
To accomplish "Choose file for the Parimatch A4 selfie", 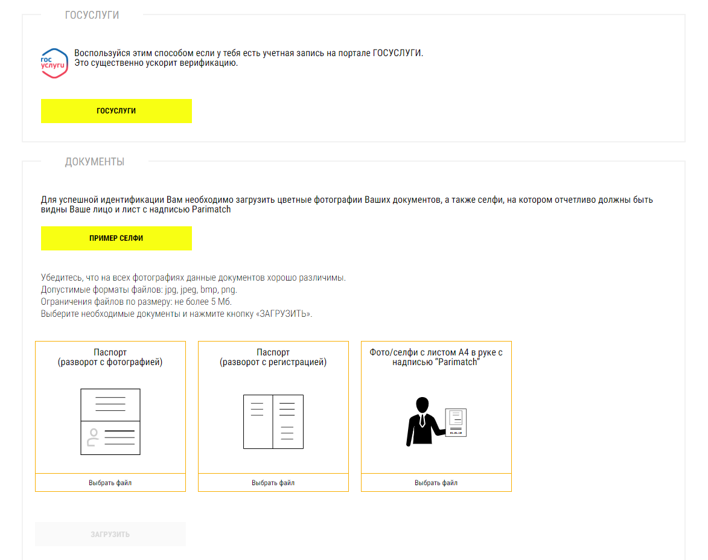I will tap(436, 483).
